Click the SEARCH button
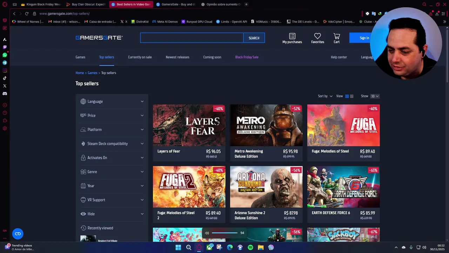 click(x=254, y=38)
